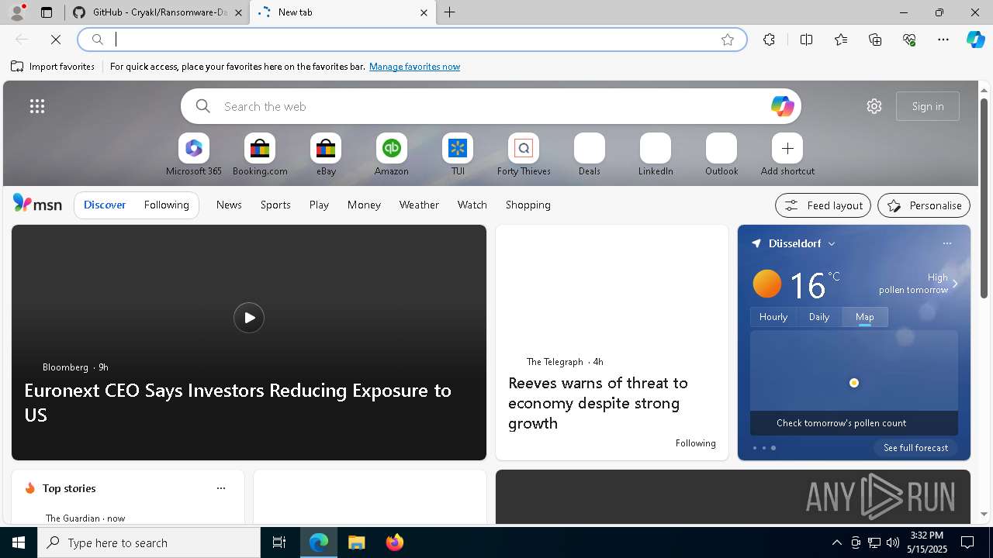The width and height of the screenshot is (993, 558).
Task: Open Copilot in the web search box
Action: point(782,106)
